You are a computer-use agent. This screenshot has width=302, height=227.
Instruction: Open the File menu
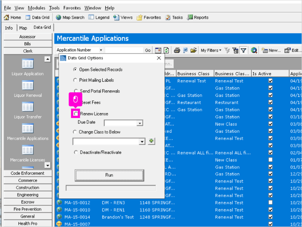click(7, 8)
